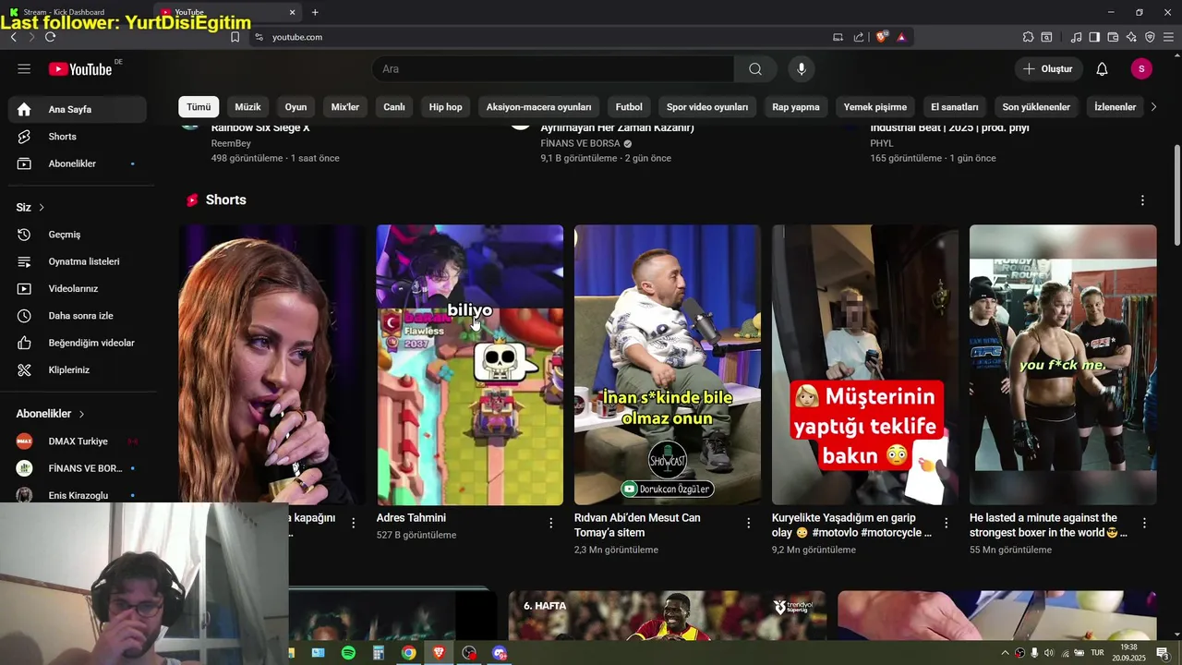Open Daha sonra izle watch later

78,316
